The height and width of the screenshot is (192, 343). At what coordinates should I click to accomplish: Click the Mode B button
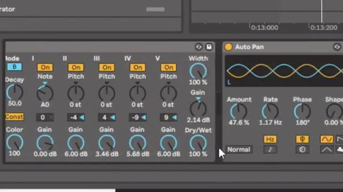(14, 67)
